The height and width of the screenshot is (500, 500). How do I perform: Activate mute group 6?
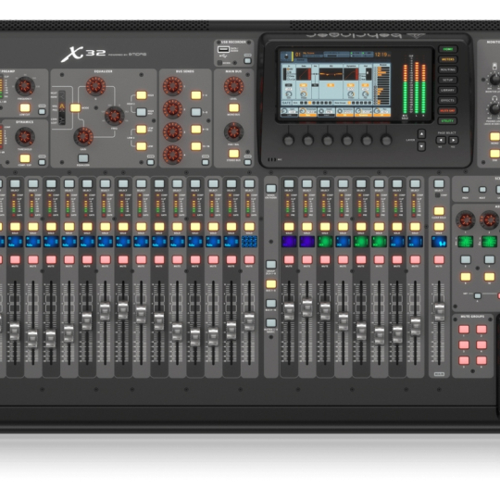[x=481, y=360]
